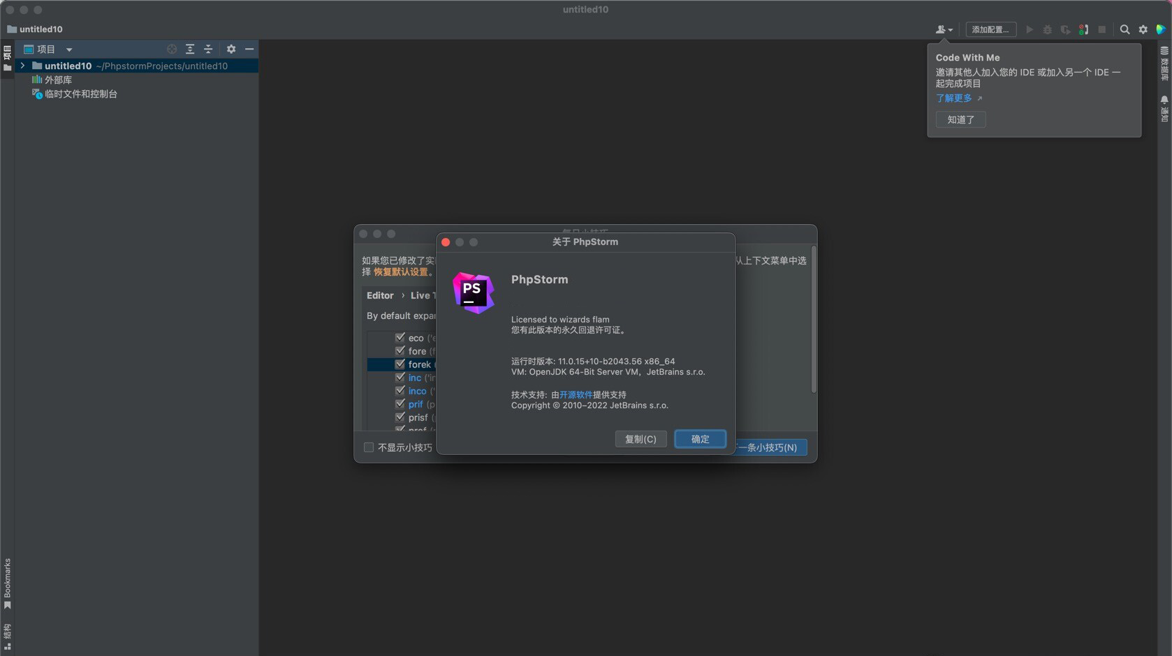Open Search Everywhere magnifier icon
1172x656 pixels.
(x=1125, y=29)
